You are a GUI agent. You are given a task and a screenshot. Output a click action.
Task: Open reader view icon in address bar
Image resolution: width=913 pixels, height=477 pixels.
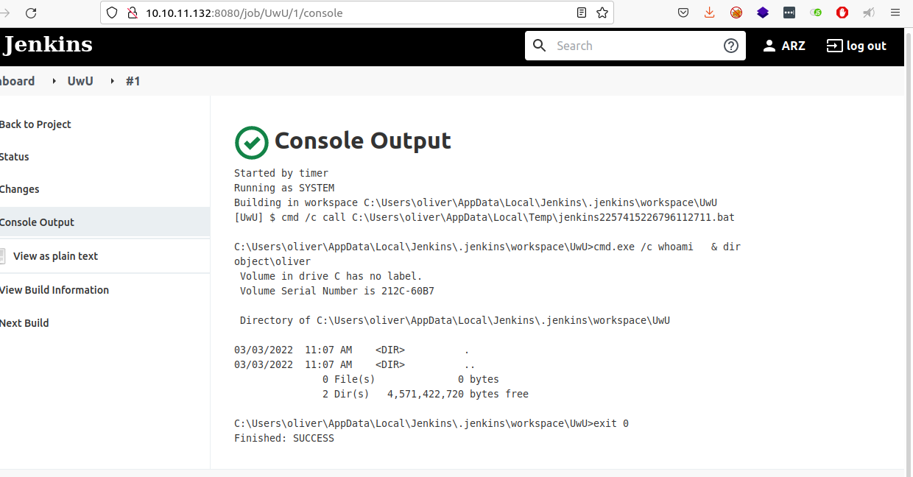point(582,13)
